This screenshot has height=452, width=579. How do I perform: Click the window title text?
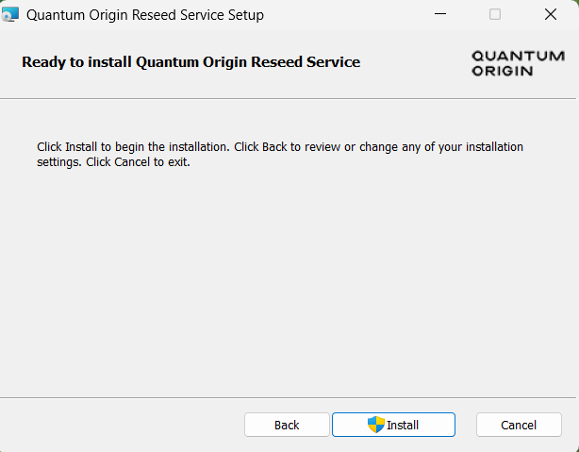(x=145, y=15)
